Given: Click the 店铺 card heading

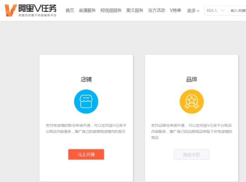Looking at the screenshot, I should 86,79.
